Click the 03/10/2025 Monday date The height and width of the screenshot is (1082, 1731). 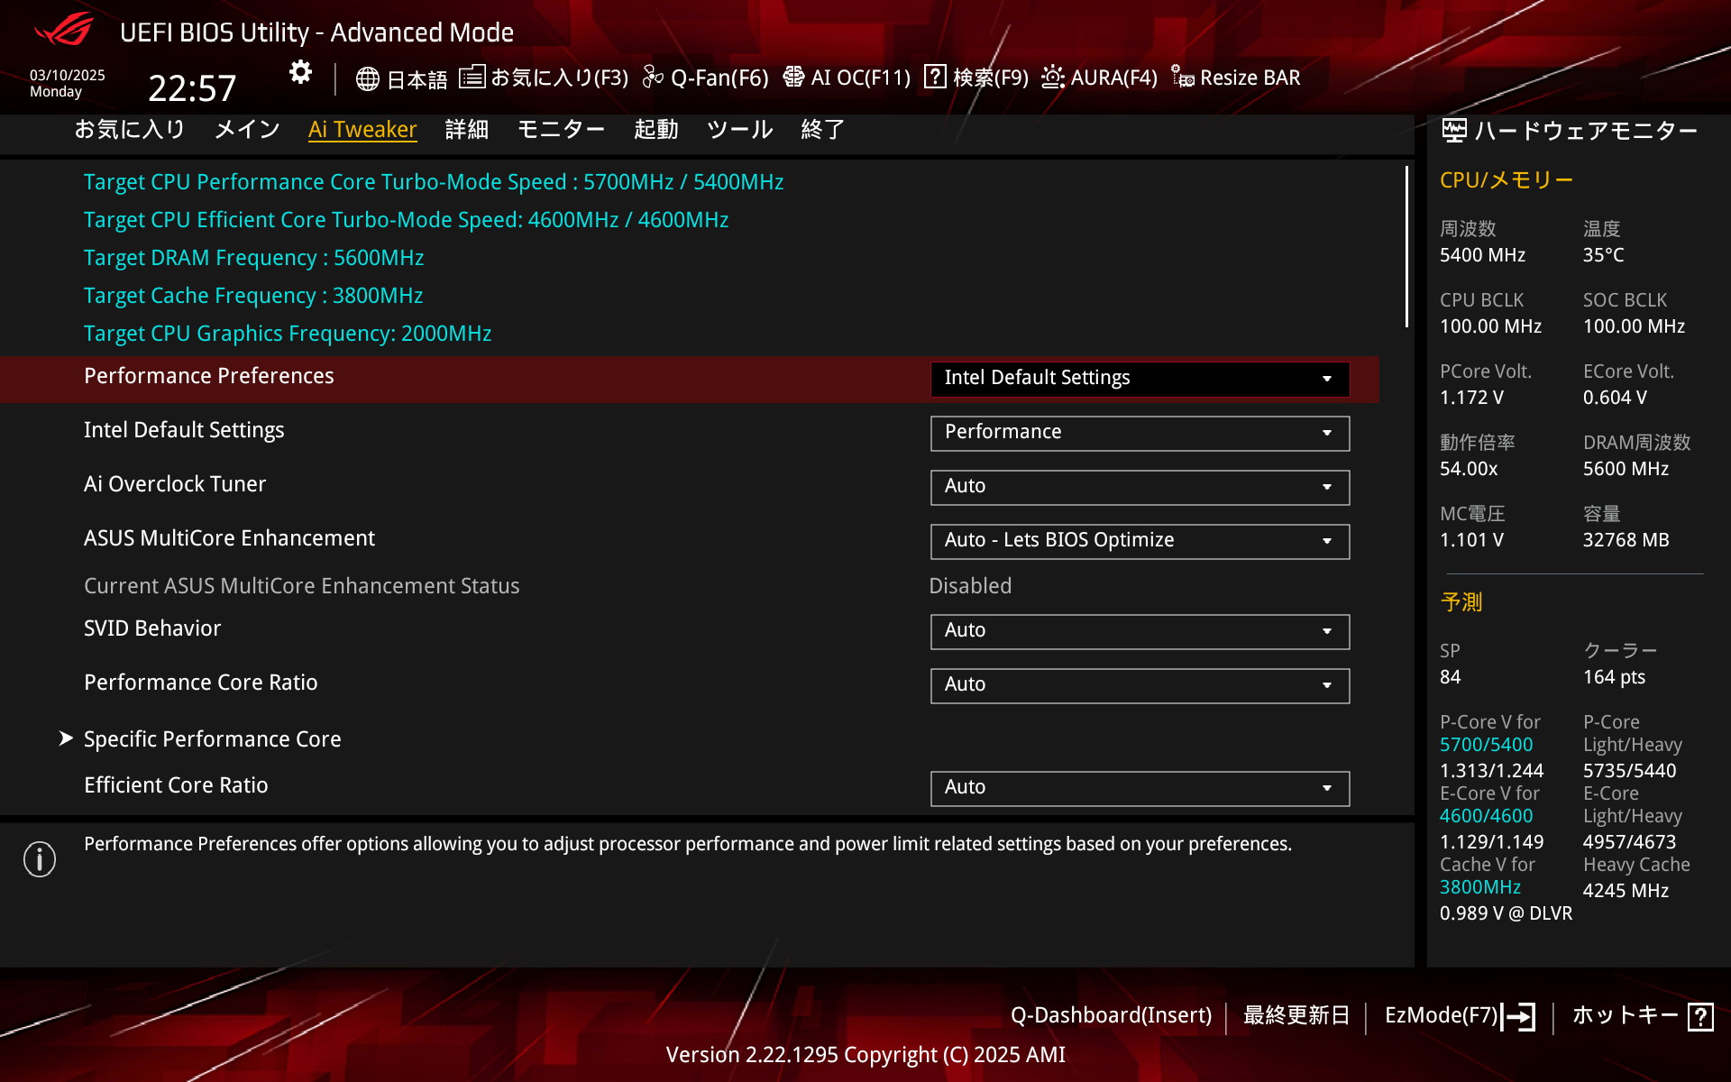coord(67,83)
